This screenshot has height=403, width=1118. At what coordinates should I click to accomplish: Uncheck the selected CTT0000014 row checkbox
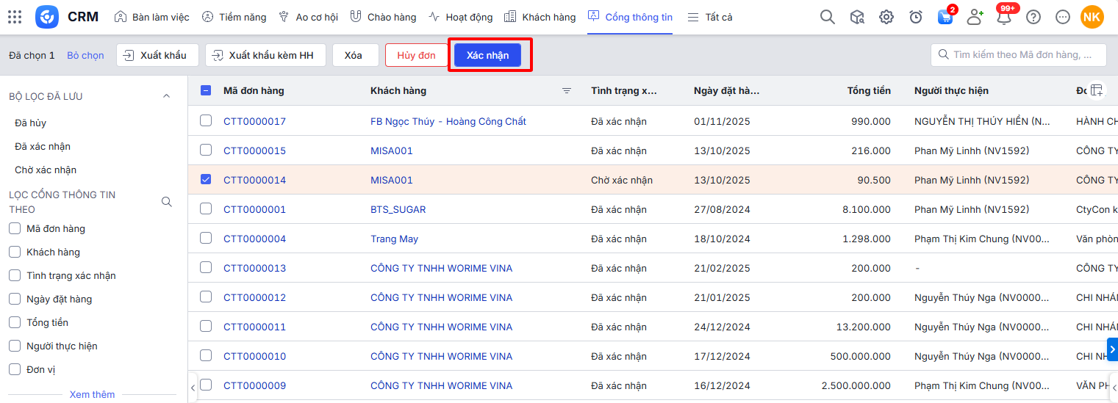pos(206,179)
